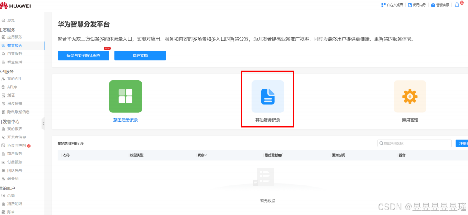Click the 帐号组 sidebar icon
This screenshot has width=468, height=215.
pyautogui.click(x=3, y=179)
